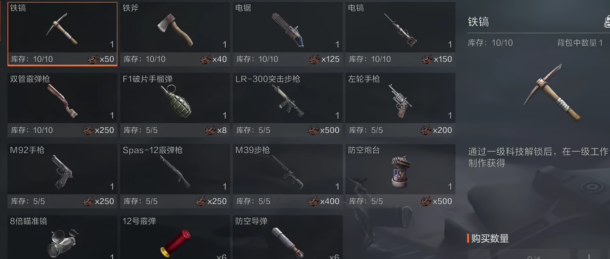
Task: Select the LR-300突击步枪 rifle
Action: [x=288, y=105]
